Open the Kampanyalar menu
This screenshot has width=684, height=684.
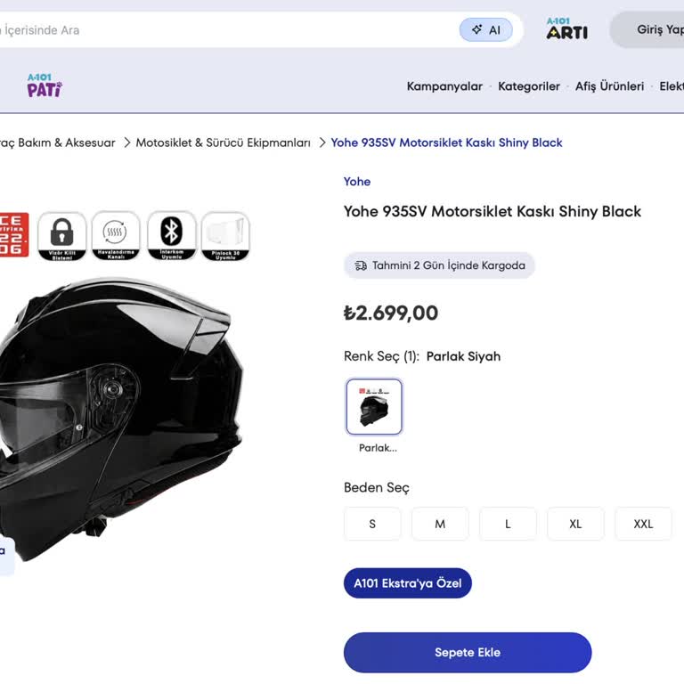pos(444,86)
